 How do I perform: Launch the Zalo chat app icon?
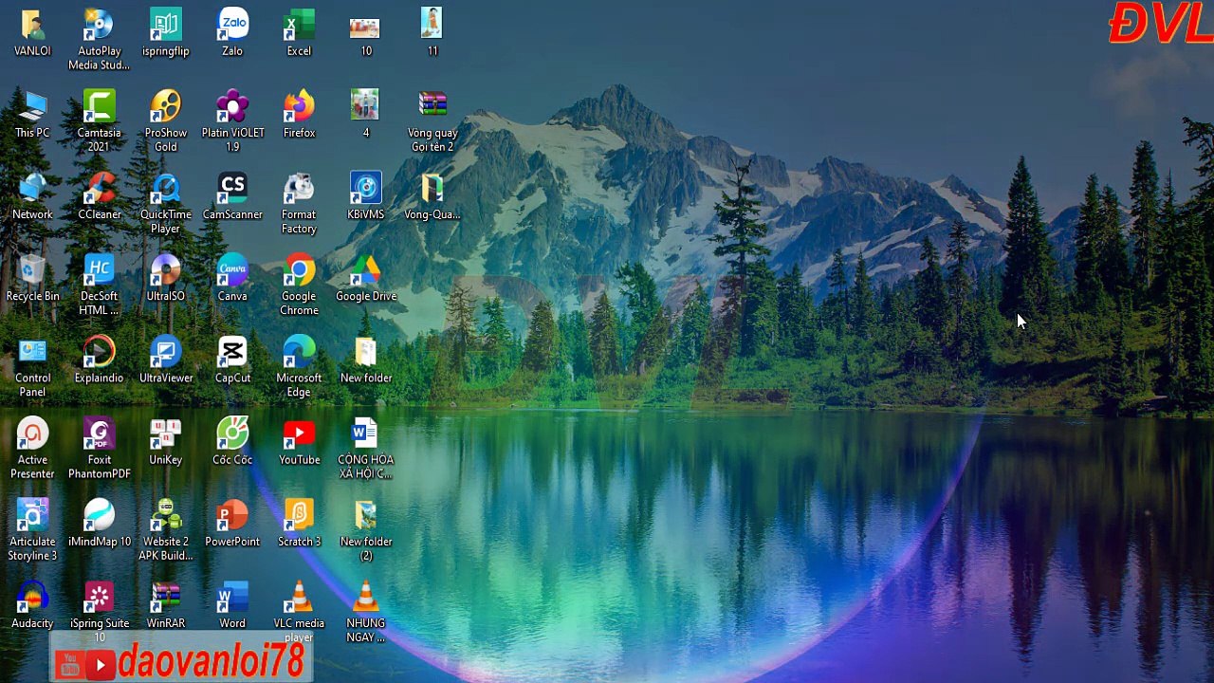pyautogui.click(x=232, y=26)
